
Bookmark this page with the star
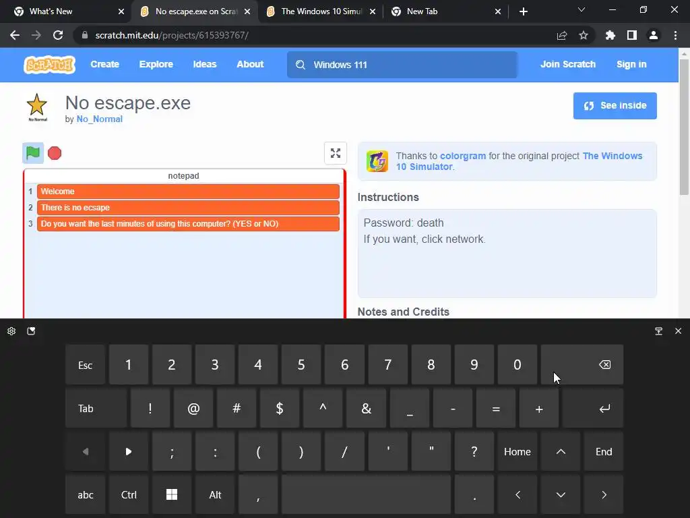[x=584, y=35]
